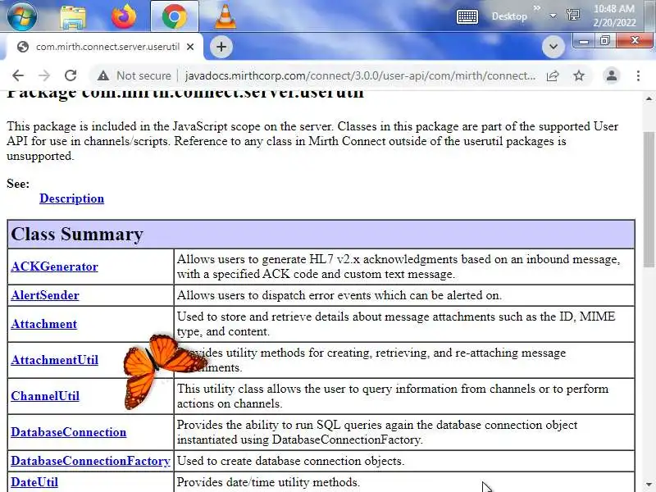Screen dimensions: 656x492
Task: Go forward to the next page
Action: (44, 75)
